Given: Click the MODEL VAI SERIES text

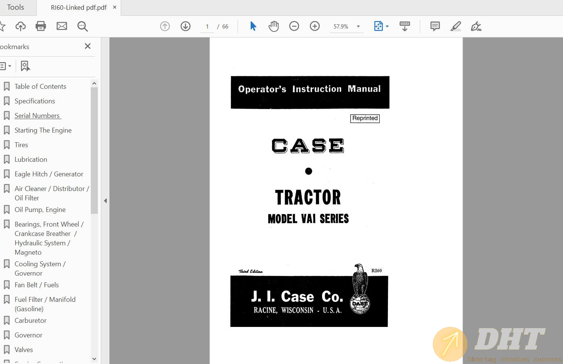Looking at the screenshot, I should click(308, 219).
